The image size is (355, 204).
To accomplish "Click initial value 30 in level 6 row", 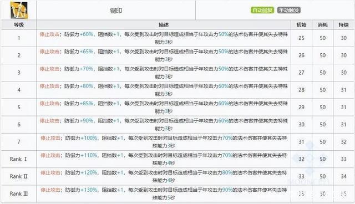I will (301, 125).
